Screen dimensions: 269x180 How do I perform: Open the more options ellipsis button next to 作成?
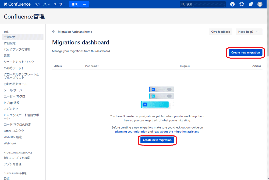point(84,4)
